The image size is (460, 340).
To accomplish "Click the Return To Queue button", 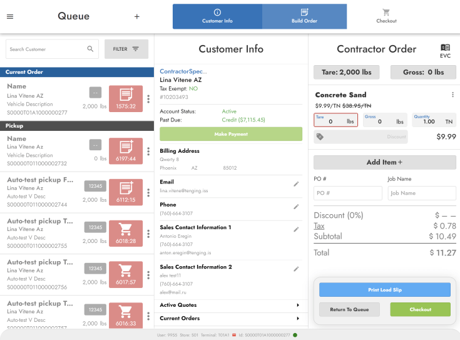I will [x=349, y=309].
